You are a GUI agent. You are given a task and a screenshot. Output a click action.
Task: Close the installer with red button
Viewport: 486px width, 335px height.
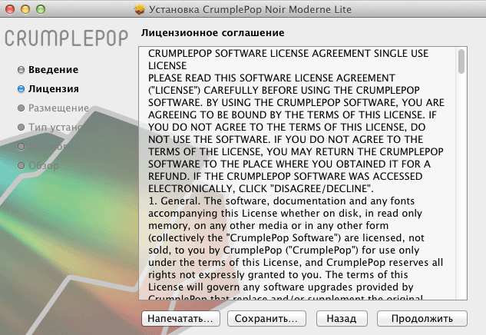(x=10, y=10)
